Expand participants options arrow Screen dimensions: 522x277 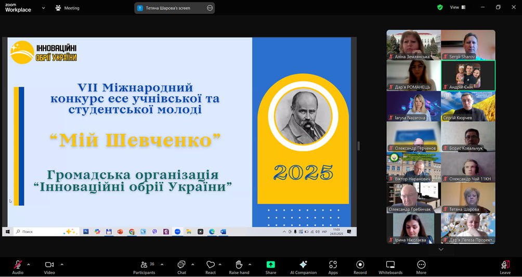click(162, 265)
